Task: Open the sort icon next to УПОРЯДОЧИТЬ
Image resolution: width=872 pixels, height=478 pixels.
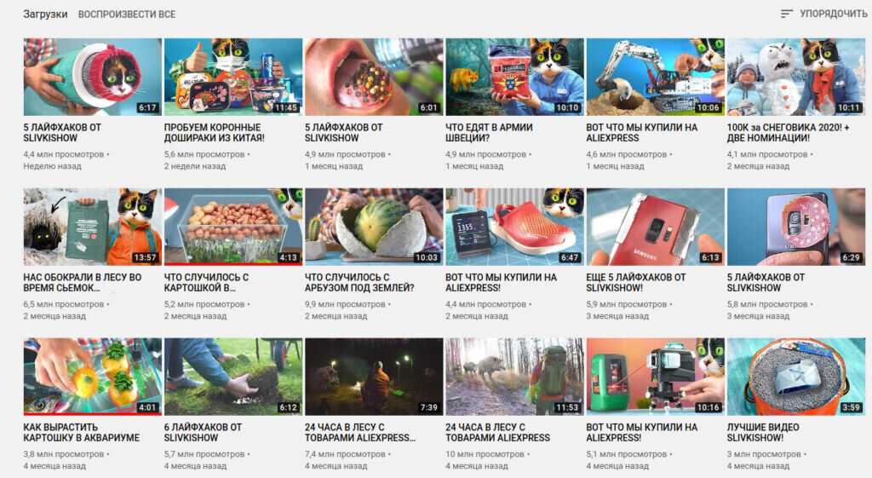Action: point(786,14)
